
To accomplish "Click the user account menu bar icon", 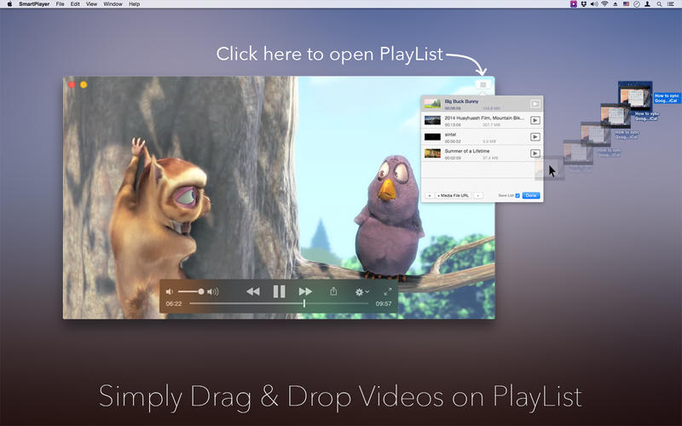I will point(648,4).
